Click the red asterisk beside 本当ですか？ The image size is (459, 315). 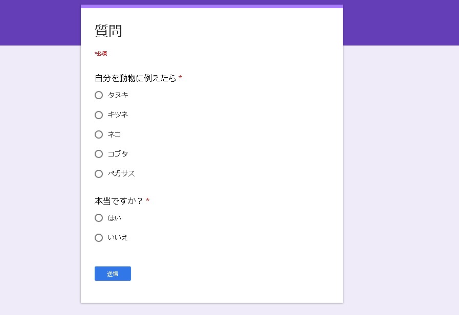click(147, 200)
